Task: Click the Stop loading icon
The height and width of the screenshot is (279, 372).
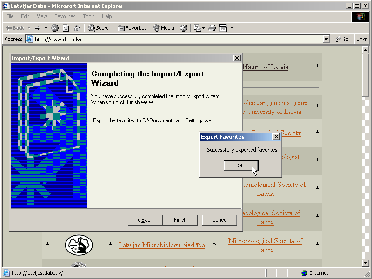Action: (x=55, y=28)
